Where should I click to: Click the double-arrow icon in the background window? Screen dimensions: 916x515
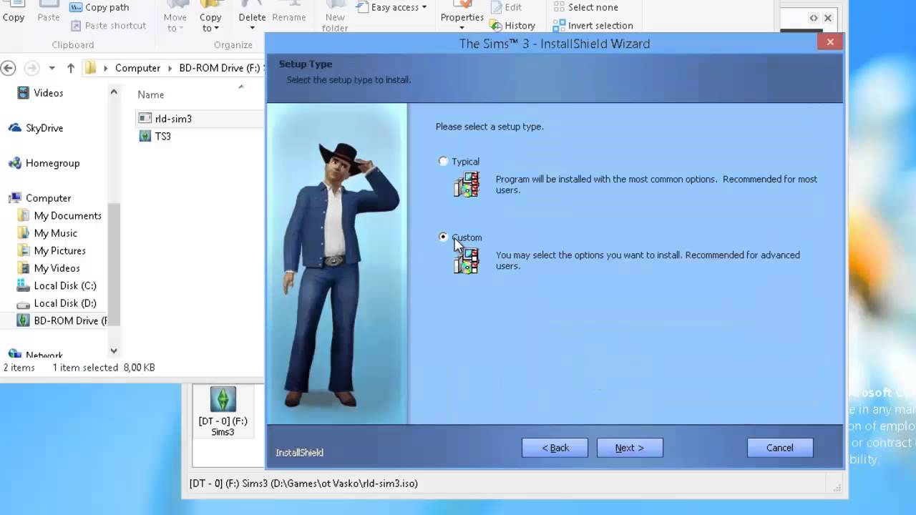(x=814, y=18)
